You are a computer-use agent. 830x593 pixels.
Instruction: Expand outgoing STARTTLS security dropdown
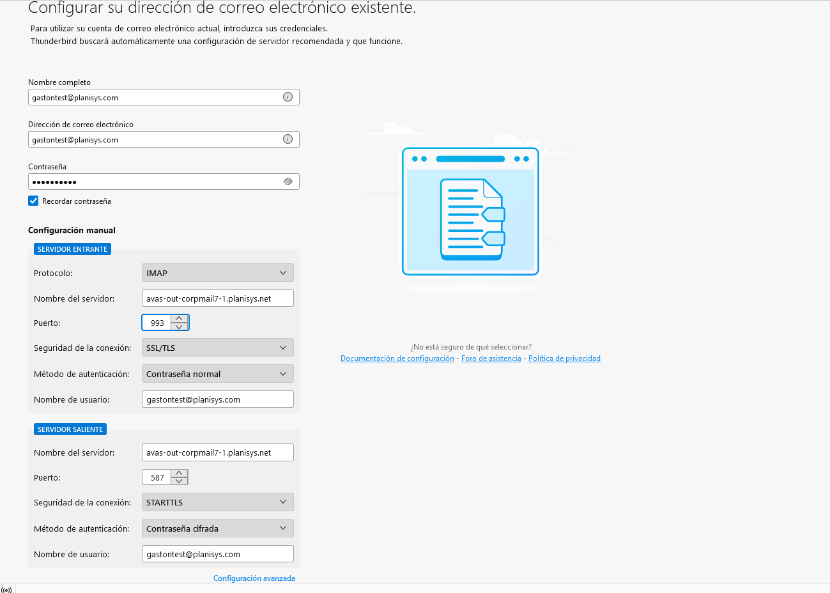click(x=217, y=502)
